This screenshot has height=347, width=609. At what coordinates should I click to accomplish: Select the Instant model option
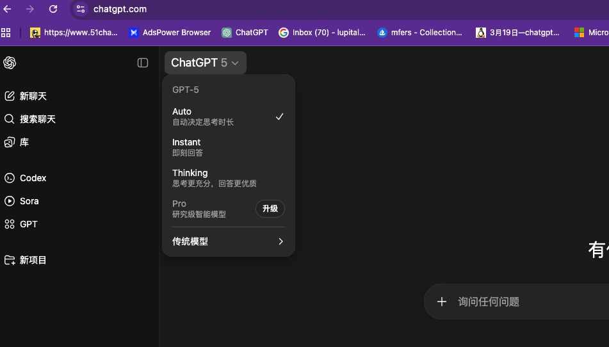[229, 147]
